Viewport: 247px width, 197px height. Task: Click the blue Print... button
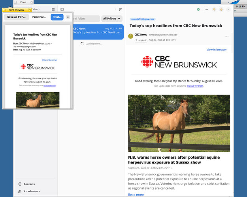tap(57, 17)
